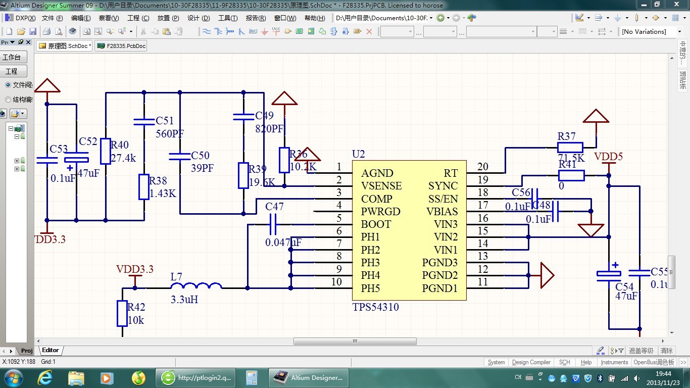Screen dimensions: 690x388
Task: Select the Place Net Label tool
Action: coord(253,31)
